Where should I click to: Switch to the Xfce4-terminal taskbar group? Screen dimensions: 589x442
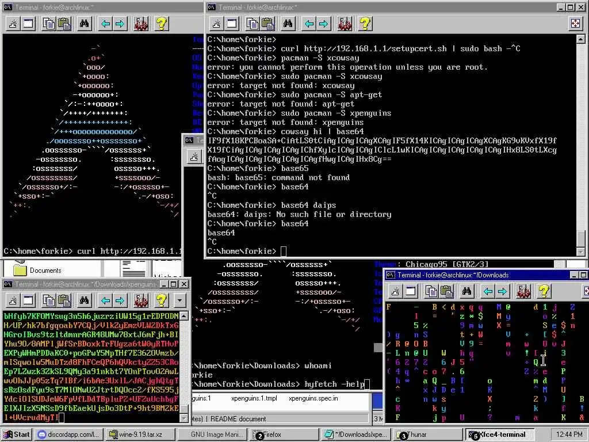pos(500,435)
